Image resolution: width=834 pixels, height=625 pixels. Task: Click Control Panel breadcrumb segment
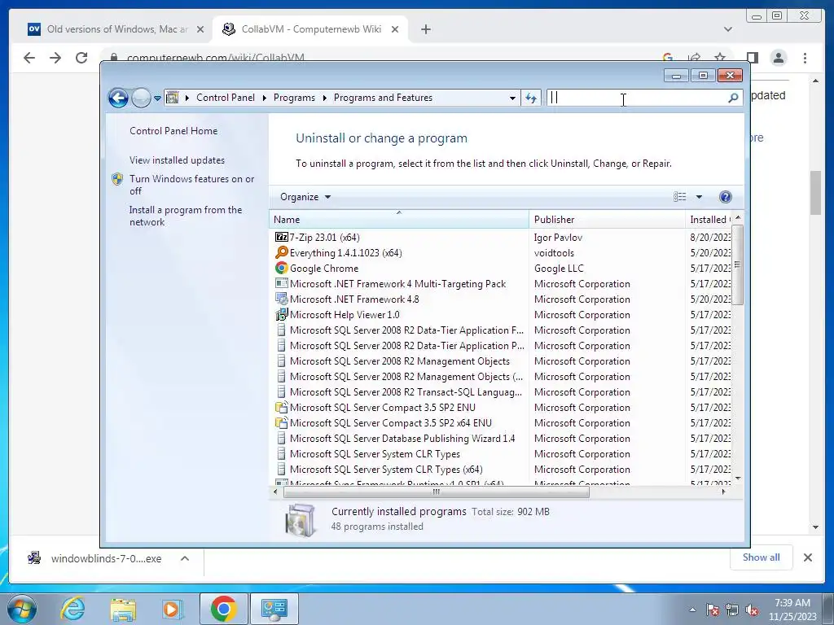tap(226, 98)
